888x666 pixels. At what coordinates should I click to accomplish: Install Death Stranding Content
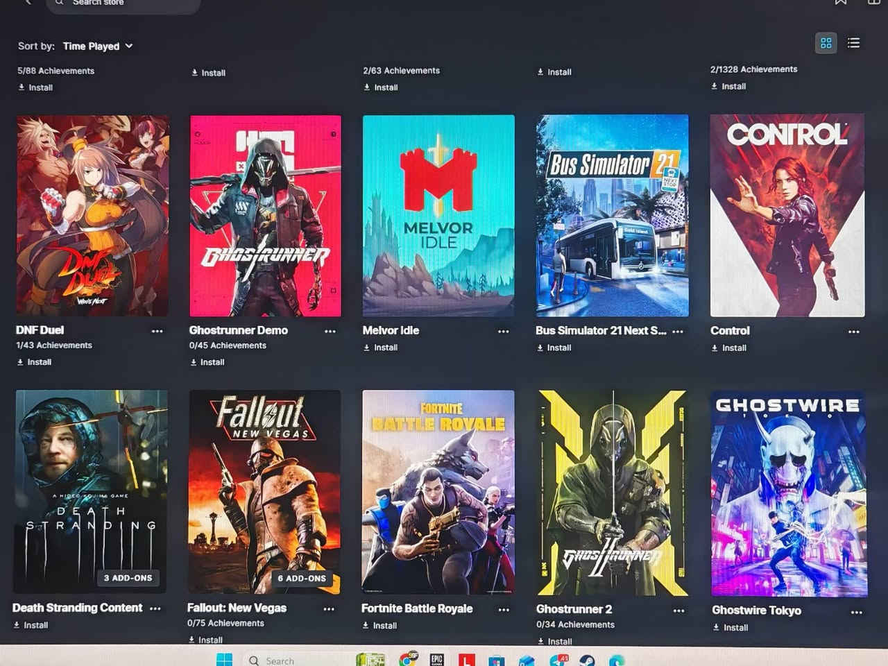[x=31, y=625]
